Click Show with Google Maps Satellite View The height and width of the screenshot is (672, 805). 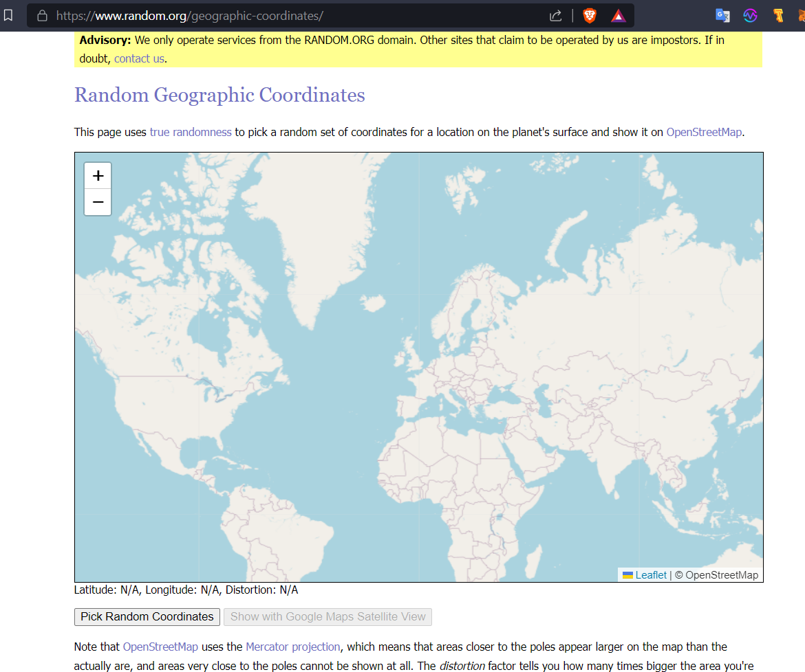328,616
